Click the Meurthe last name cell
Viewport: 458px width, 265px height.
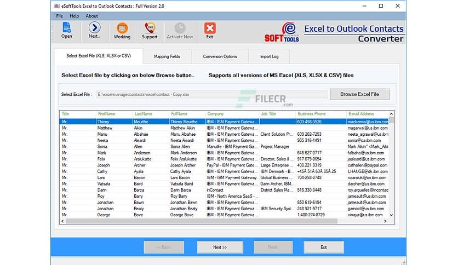(x=151, y=122)
